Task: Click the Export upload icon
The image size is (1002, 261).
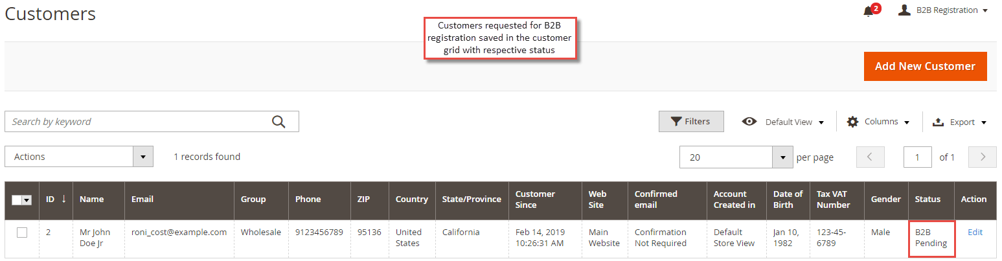Action: coord(938,122)
